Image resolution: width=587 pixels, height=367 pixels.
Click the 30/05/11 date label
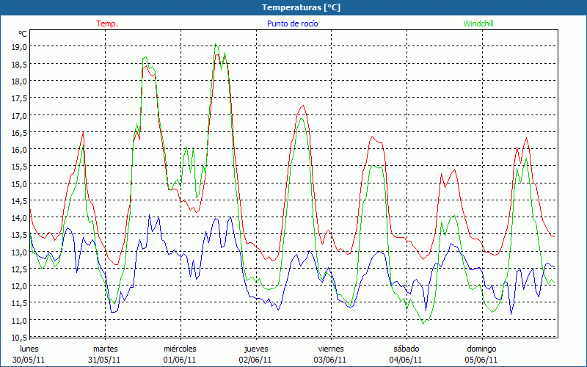point(30,360)
